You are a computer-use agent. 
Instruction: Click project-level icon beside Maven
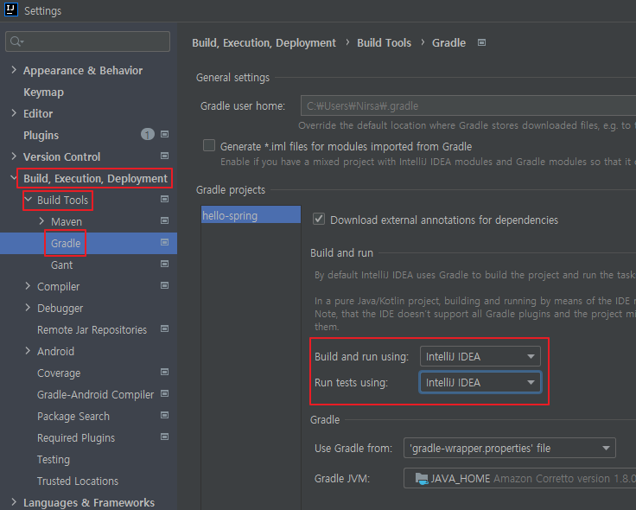tap(164, 220)
